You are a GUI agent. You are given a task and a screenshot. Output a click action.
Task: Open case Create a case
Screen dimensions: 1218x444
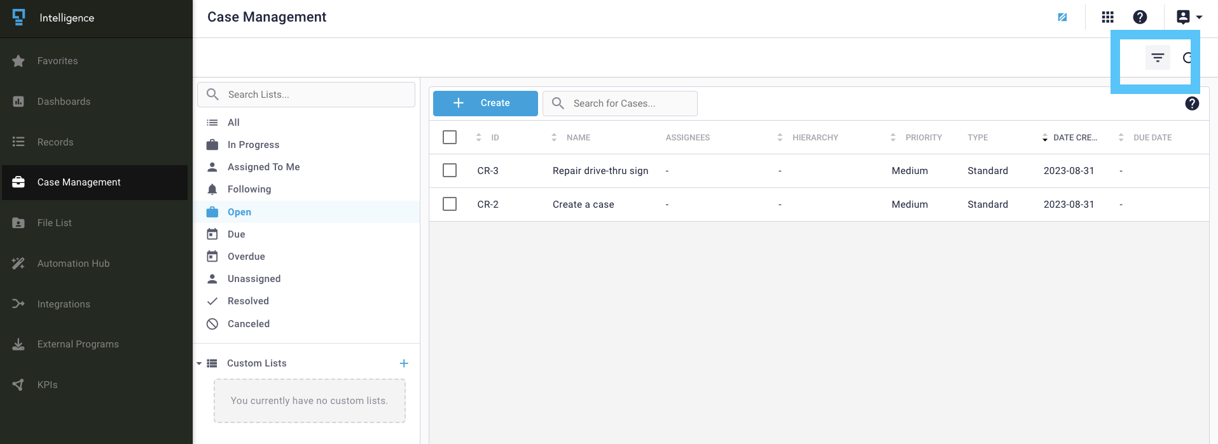(583, 205)
